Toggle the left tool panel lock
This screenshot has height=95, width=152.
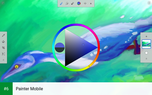3,60
